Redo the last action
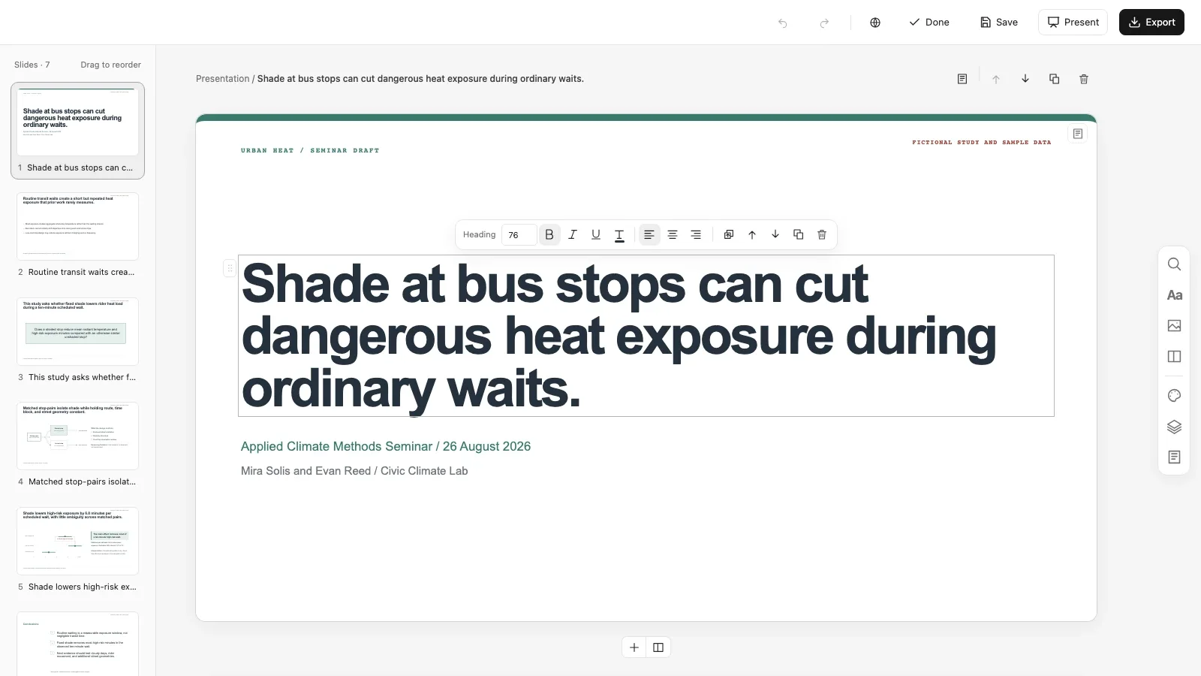The image size is (1201, 676). [824, 23]
